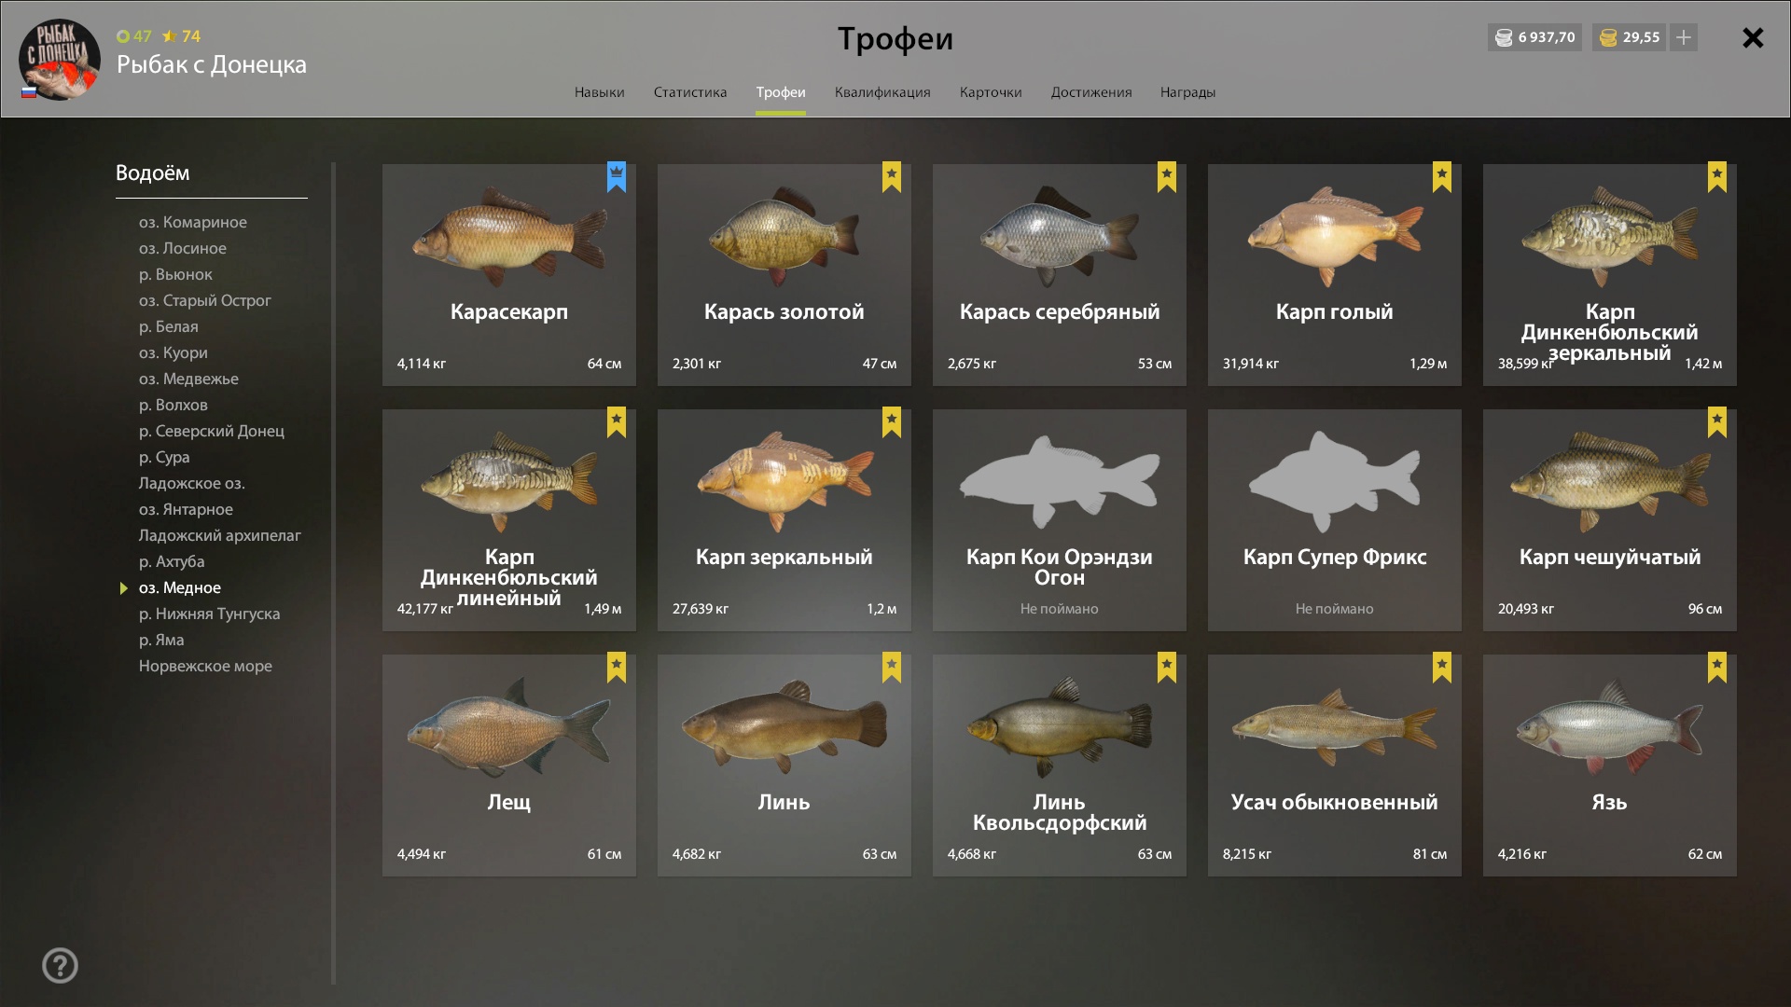
Task: Click the player avatar Рыбак с Донецка
Action: 59,59
